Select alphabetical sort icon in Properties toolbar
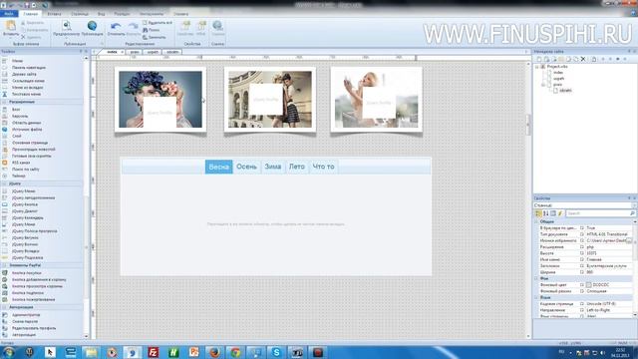 point(545,213)
